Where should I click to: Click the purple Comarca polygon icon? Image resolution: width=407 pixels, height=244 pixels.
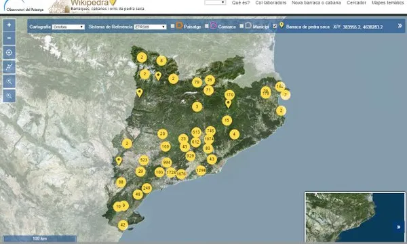click(214, 25)
